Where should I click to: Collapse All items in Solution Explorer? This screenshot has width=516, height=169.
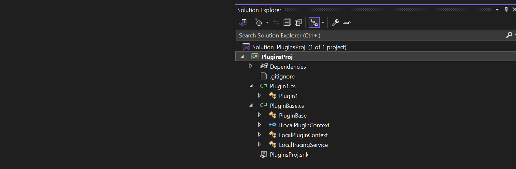point(287,22)
